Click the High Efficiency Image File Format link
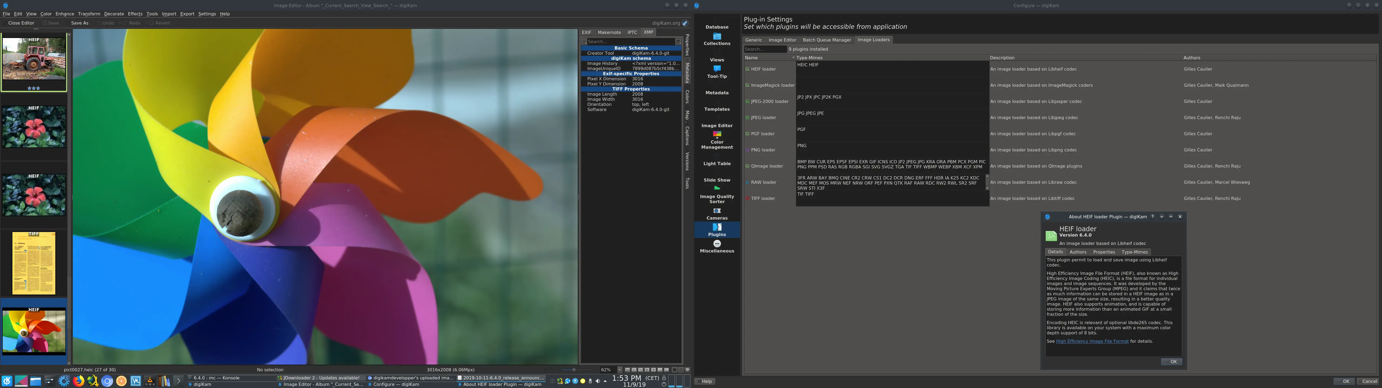Image resolution: width=1382 pixels, height=388 pixels. (1092, 341)
